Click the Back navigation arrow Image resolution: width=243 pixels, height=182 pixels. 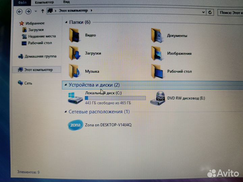point(20,11)
